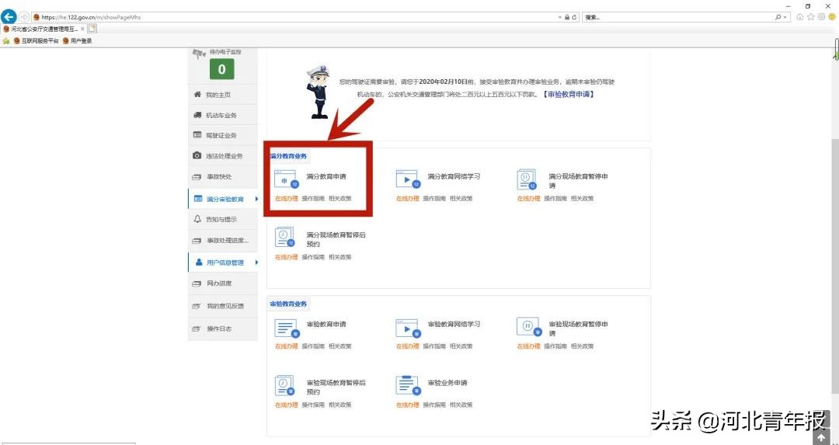
Task: Open 操作指南 under 审验业务申请
Action: click(433, 405)
